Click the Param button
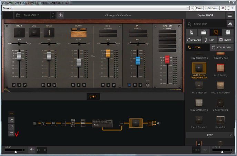The image size is (237, 156). (199, 8)
